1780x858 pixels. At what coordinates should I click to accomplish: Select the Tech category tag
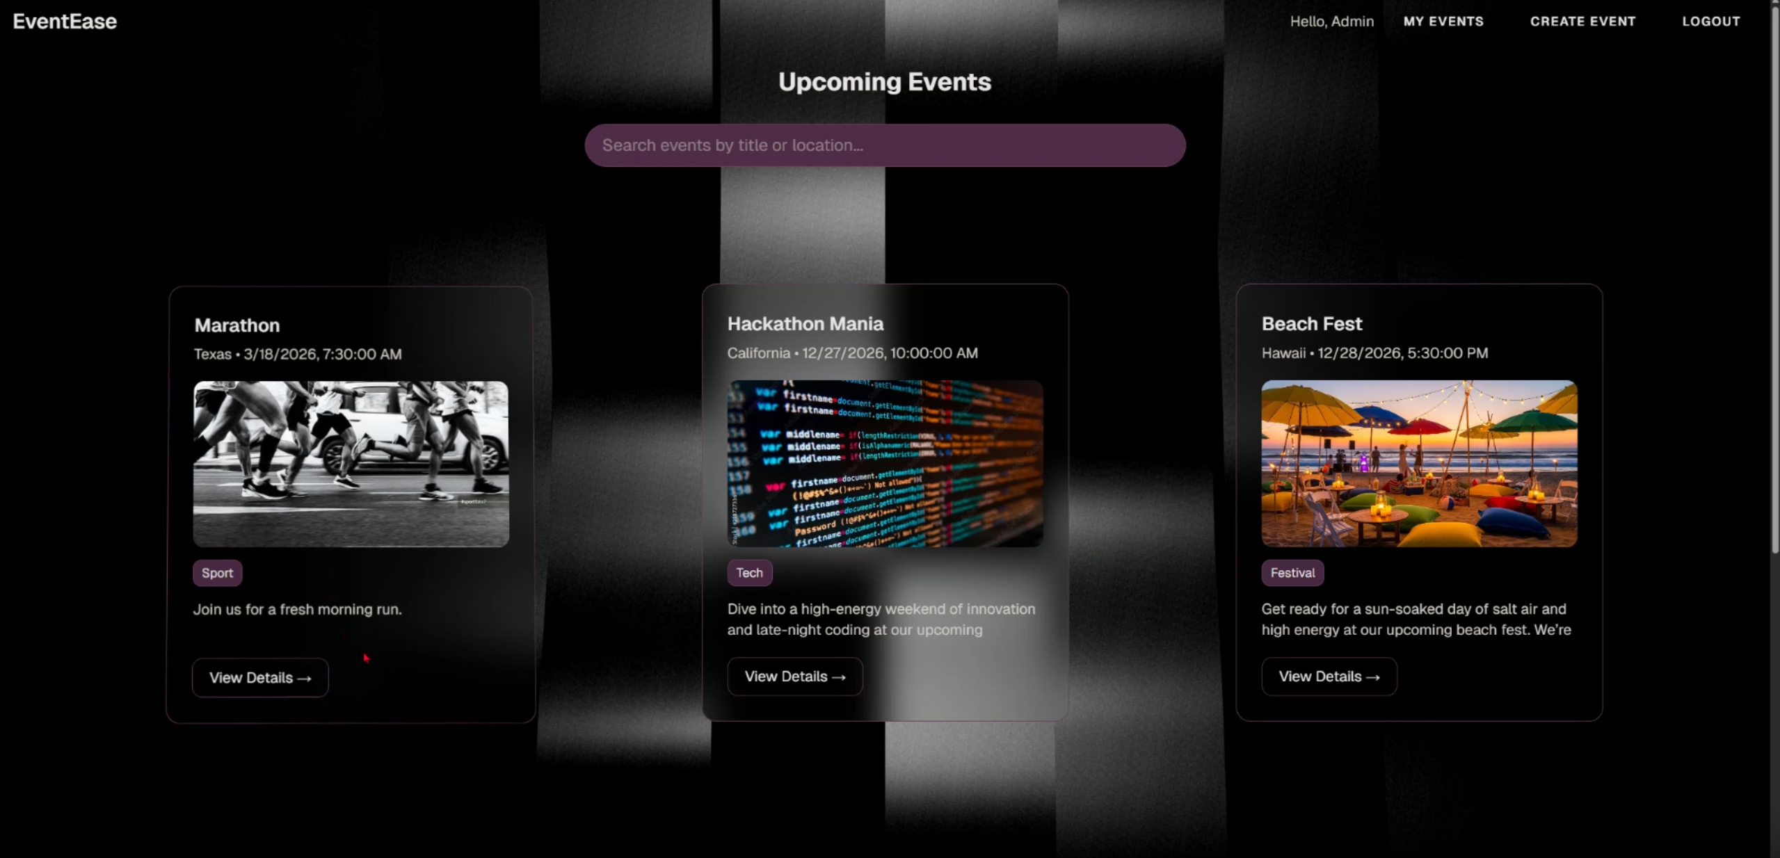tap(750, 573)
